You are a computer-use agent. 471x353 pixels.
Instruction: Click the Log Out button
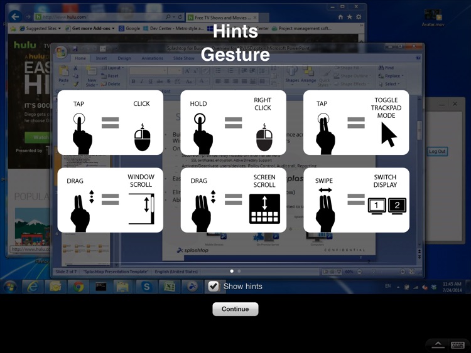437,152
